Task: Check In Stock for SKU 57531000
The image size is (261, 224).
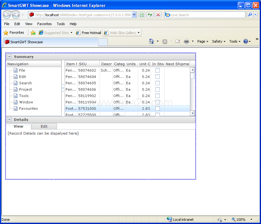Action: 158,108
